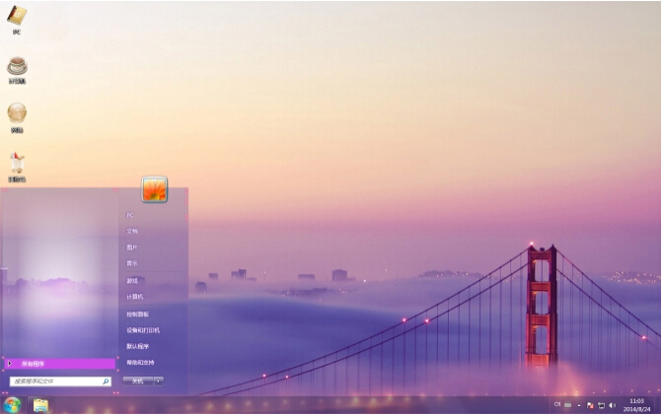The image size is (662, 415).
Task: Show hidden tray icons arrow
Action: point(580,405)
